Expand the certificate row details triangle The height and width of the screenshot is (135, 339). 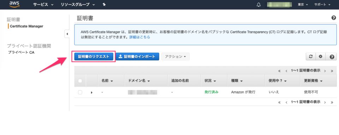[92, 92]
